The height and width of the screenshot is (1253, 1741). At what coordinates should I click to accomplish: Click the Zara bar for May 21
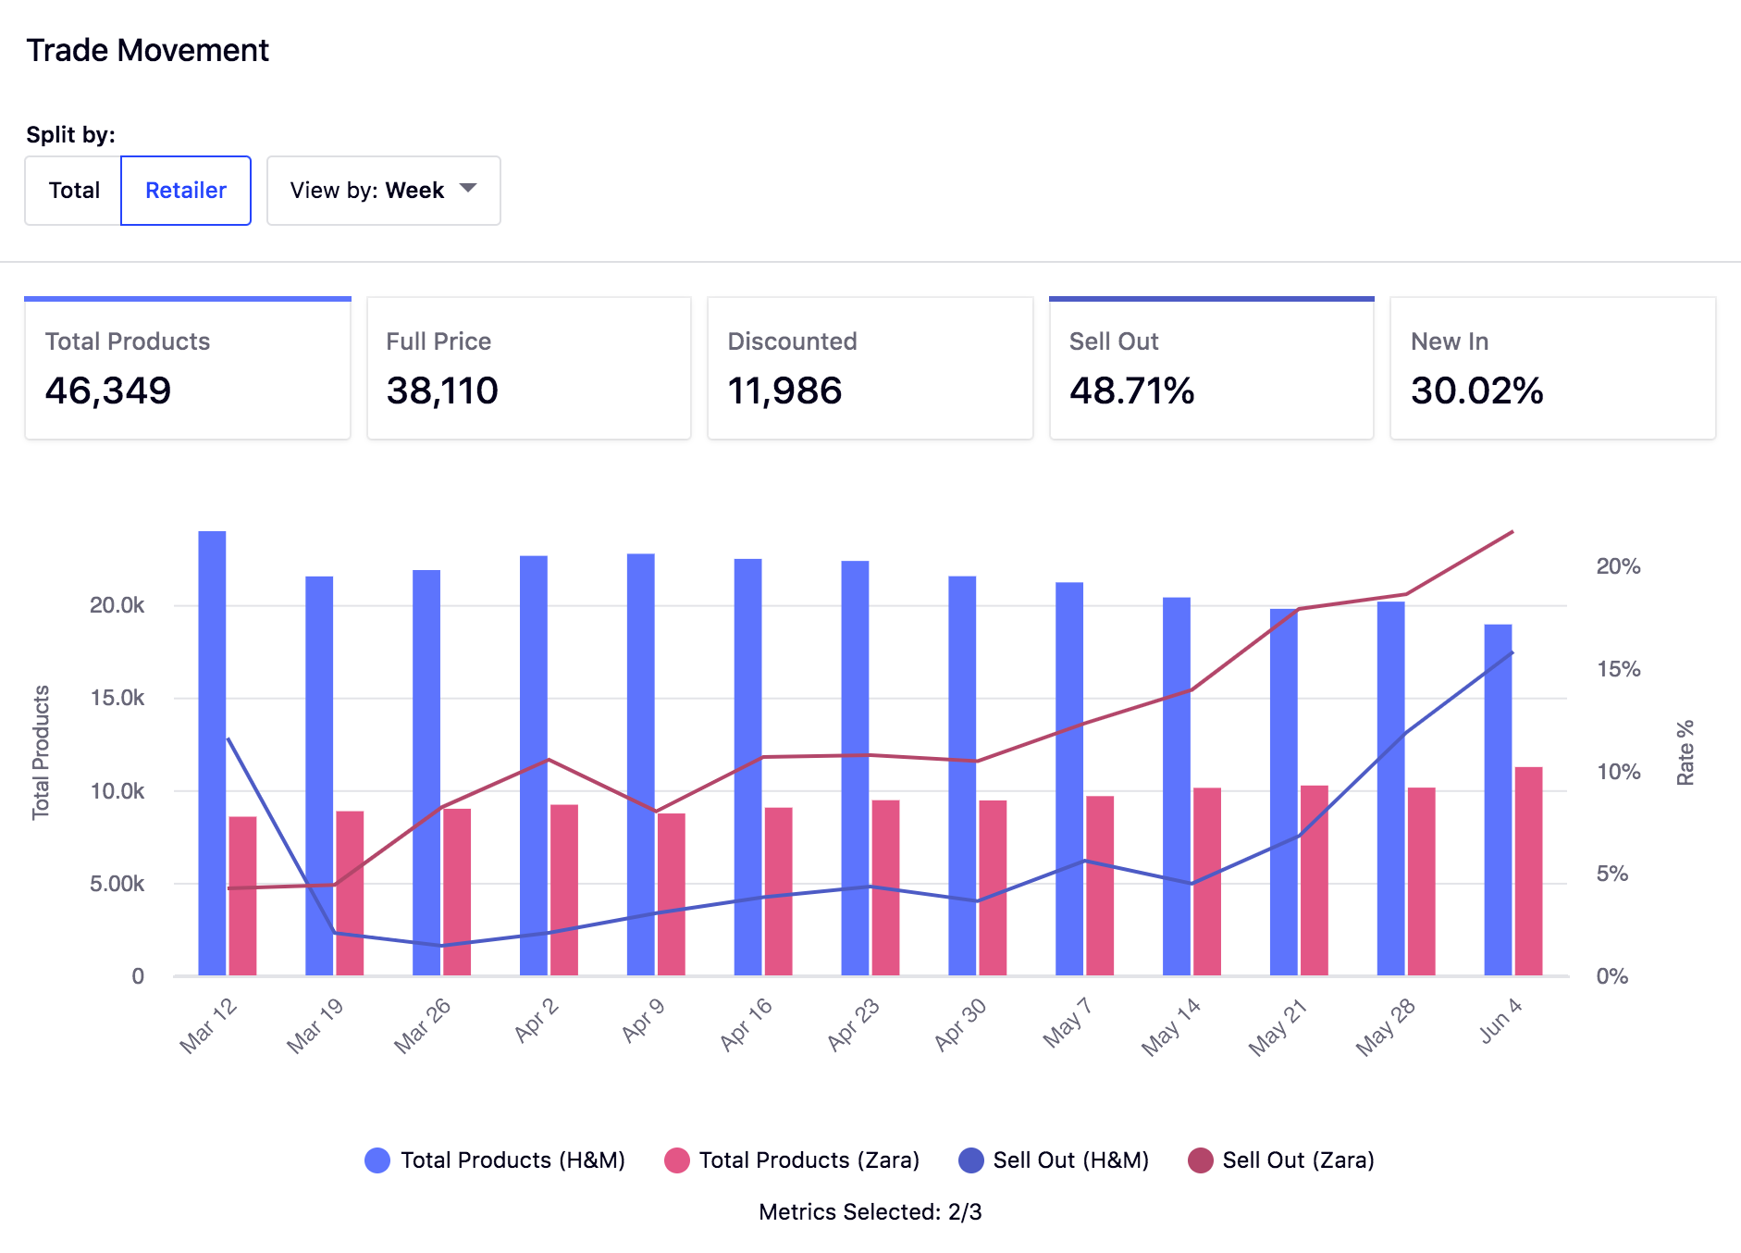[1314, 880]
